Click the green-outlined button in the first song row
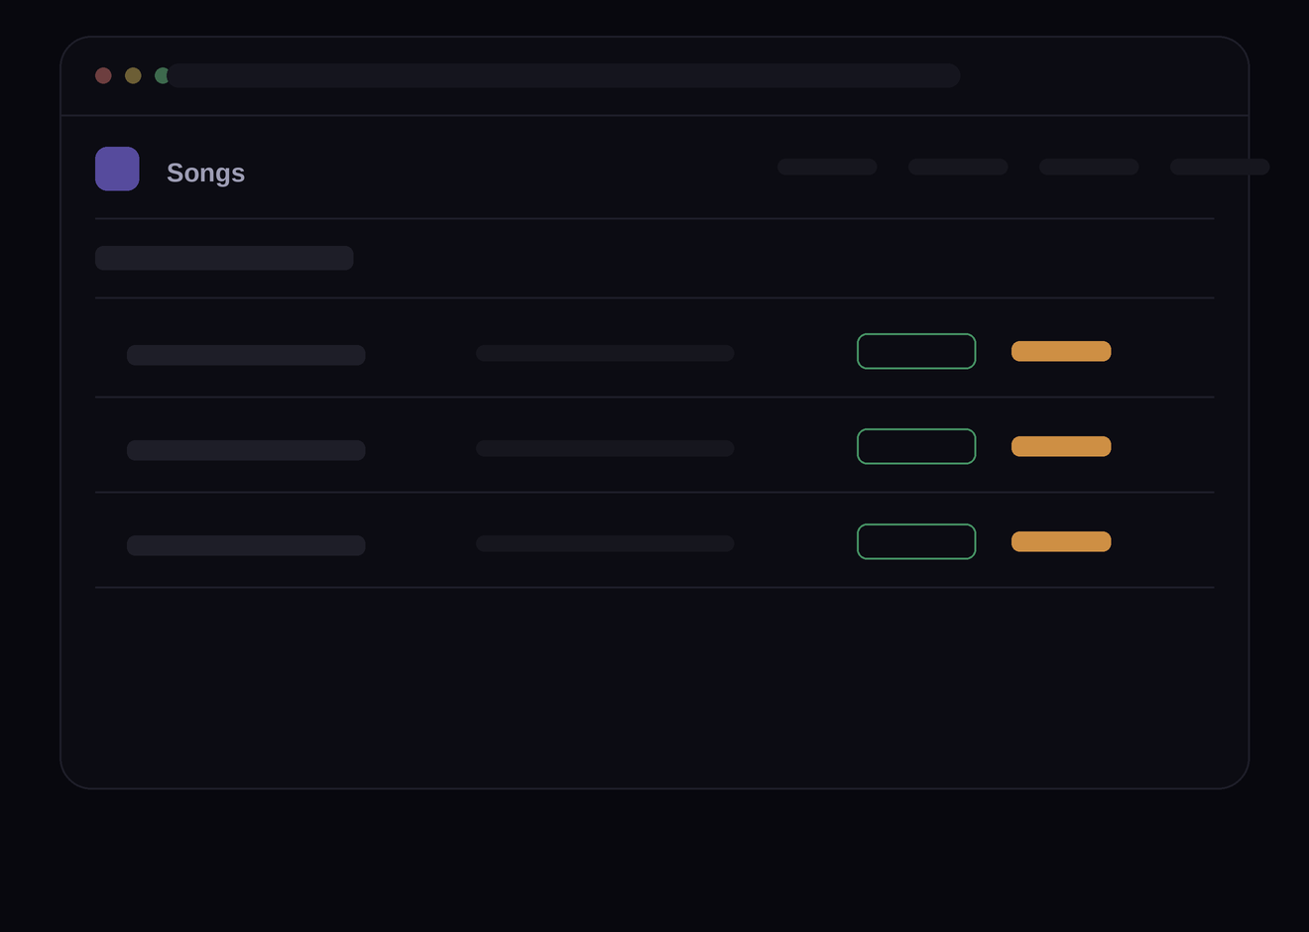This screenshot has height=932, width=1309. (x=916, y=351)
